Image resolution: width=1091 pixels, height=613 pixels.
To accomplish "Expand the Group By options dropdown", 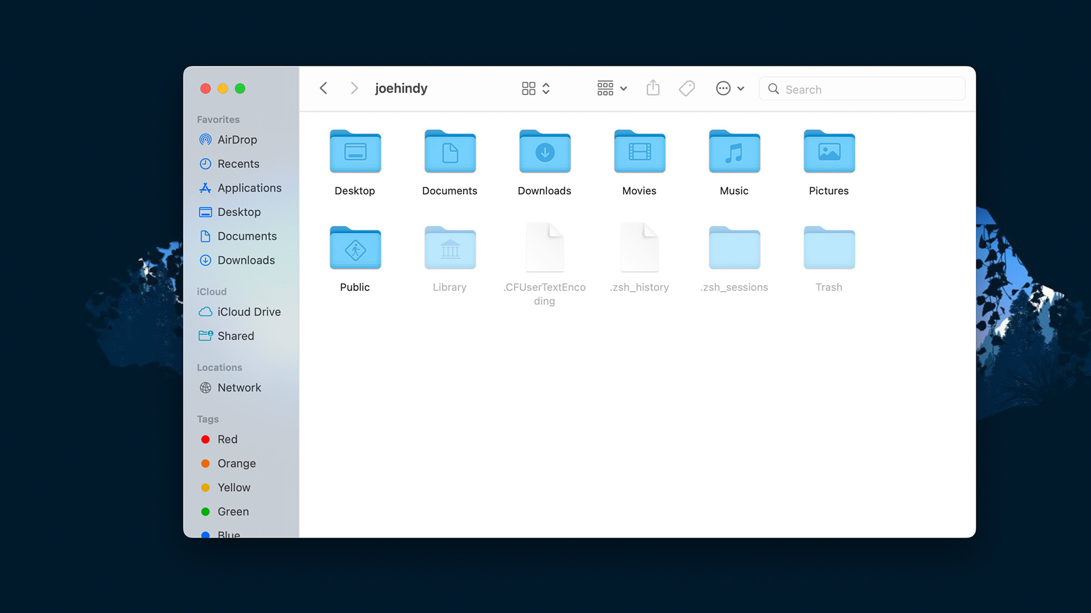I will 612,89.
